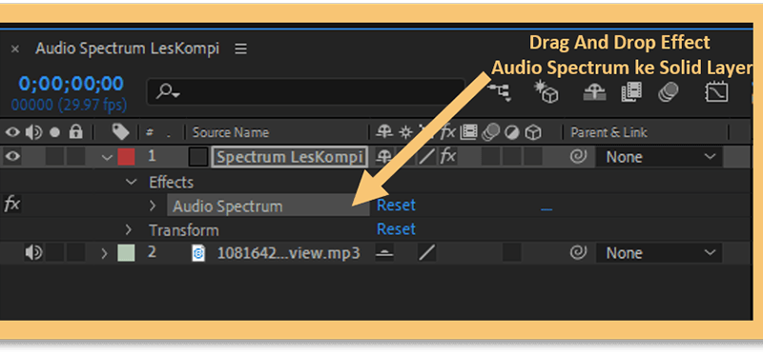
Task: Click the Shy switch column header icon
Action: (384, 132)
